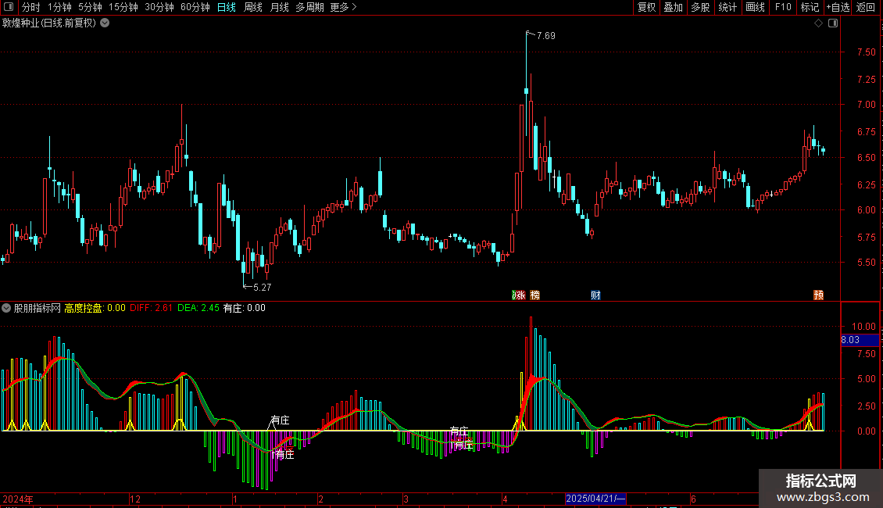Open the 股朋指标网 indicator dropdown arrow

pyautogui.click(x=6, y=308)
